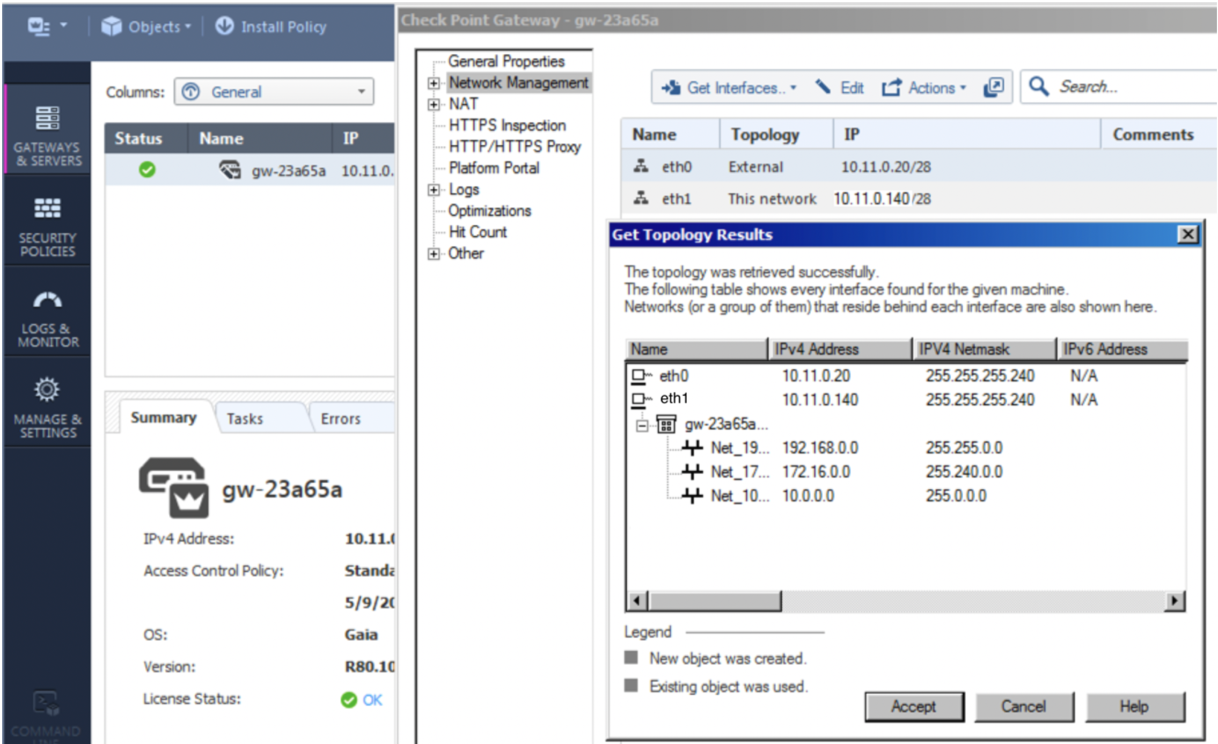Click the pop-out window icon beside Actions
1218x744 pixels.
coord(993,87)
